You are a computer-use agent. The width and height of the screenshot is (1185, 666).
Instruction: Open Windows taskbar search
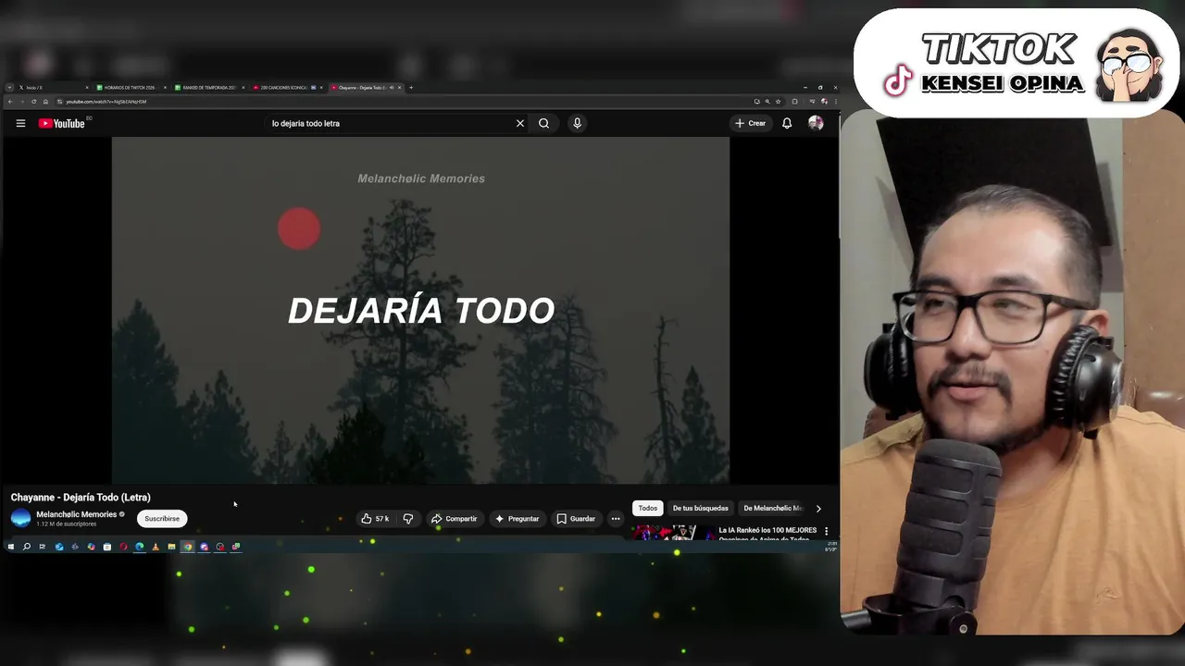[x=27, y=547]
